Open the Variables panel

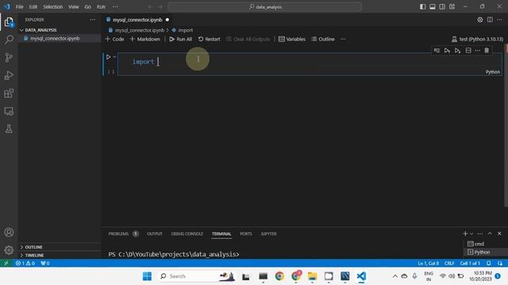click(x=292, y=39)
